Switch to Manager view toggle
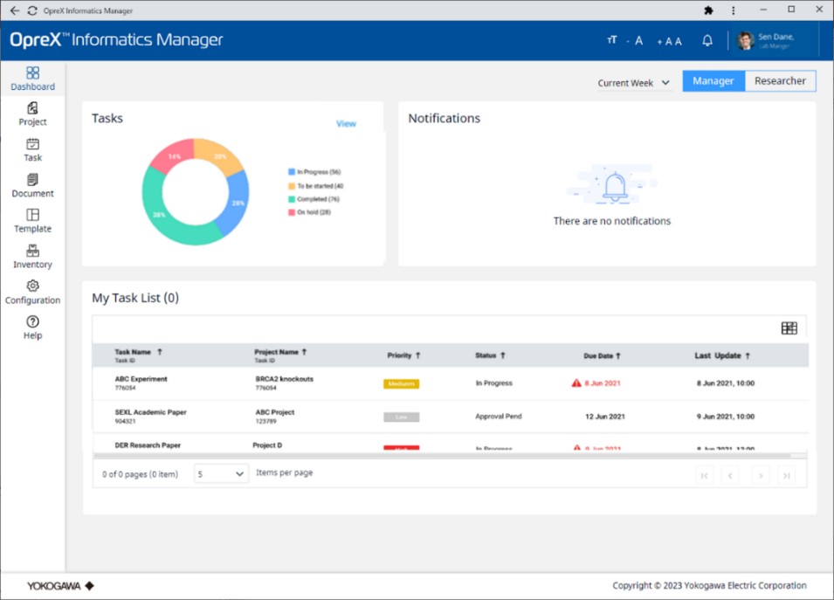Image resolution: width=834 pixels, height=600 pixels. click(713, 81)
